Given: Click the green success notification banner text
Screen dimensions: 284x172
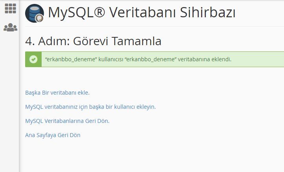Looking at the screenshot, I should click(138, 59).
